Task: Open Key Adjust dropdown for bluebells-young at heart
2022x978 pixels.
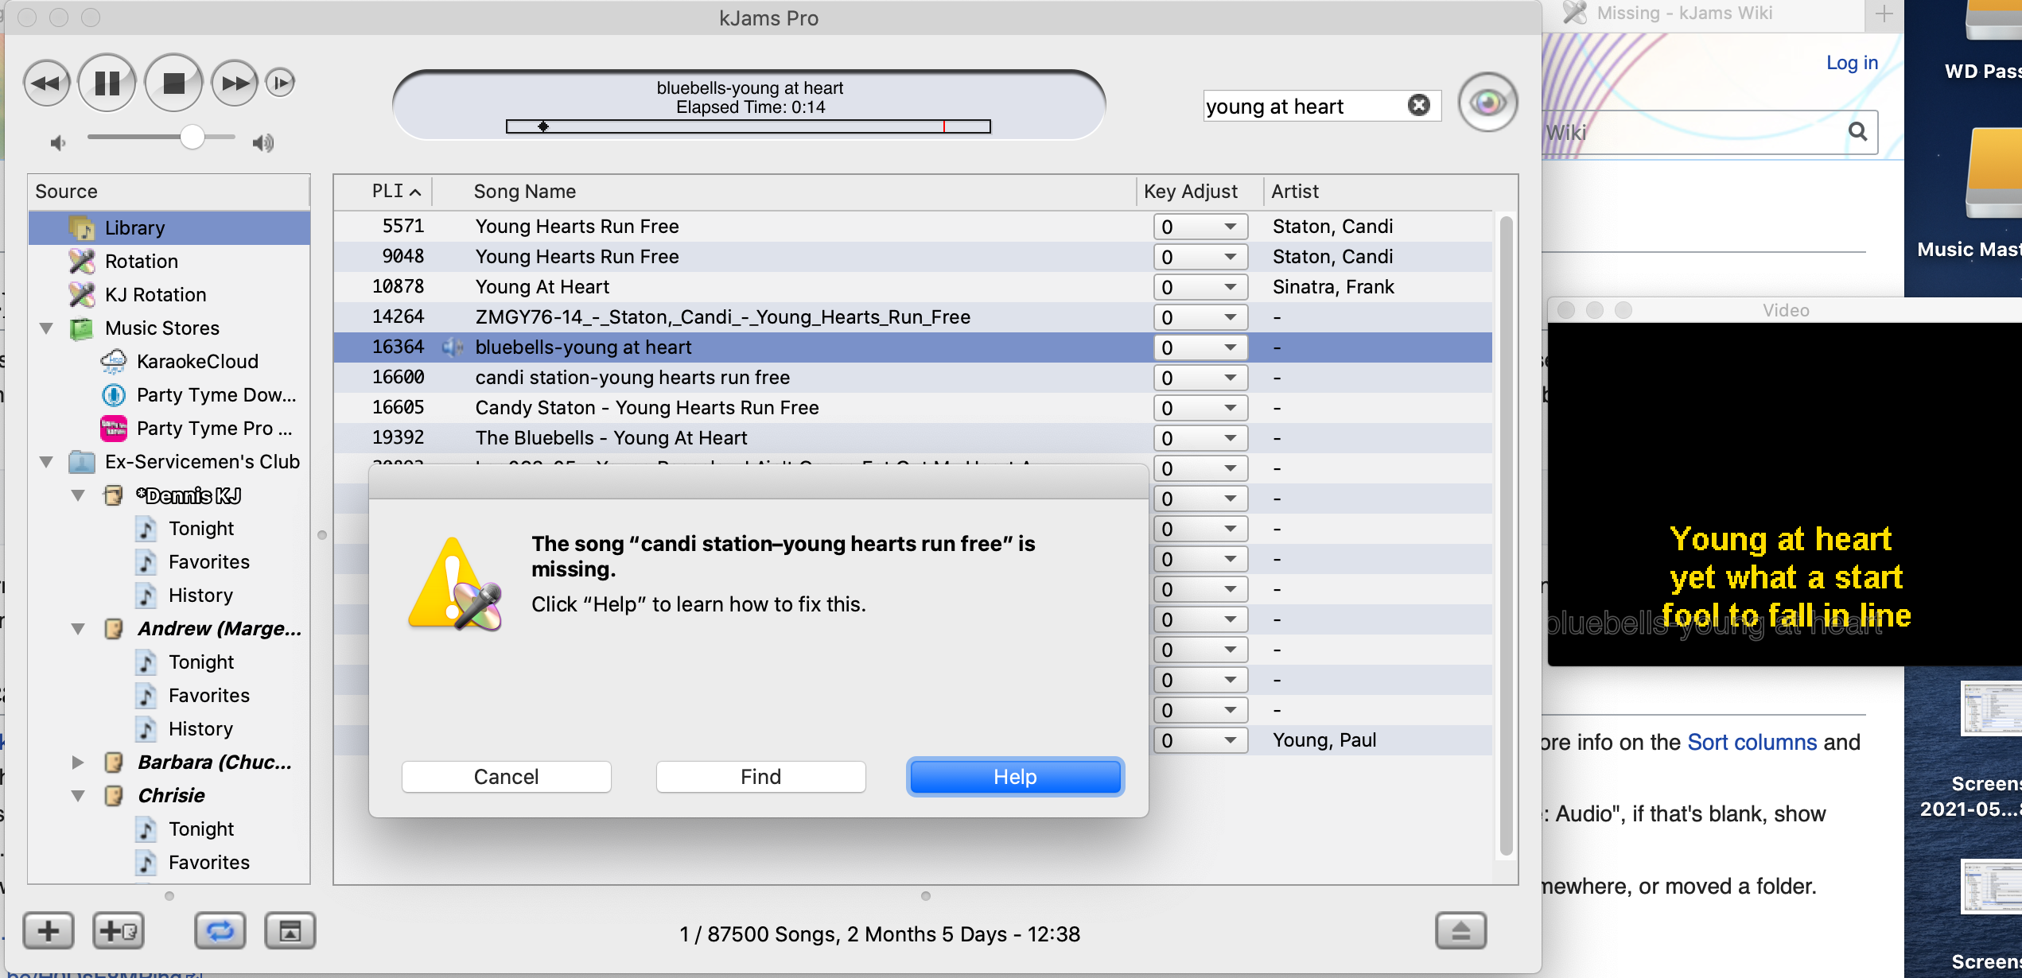Action: (1200, 347)
